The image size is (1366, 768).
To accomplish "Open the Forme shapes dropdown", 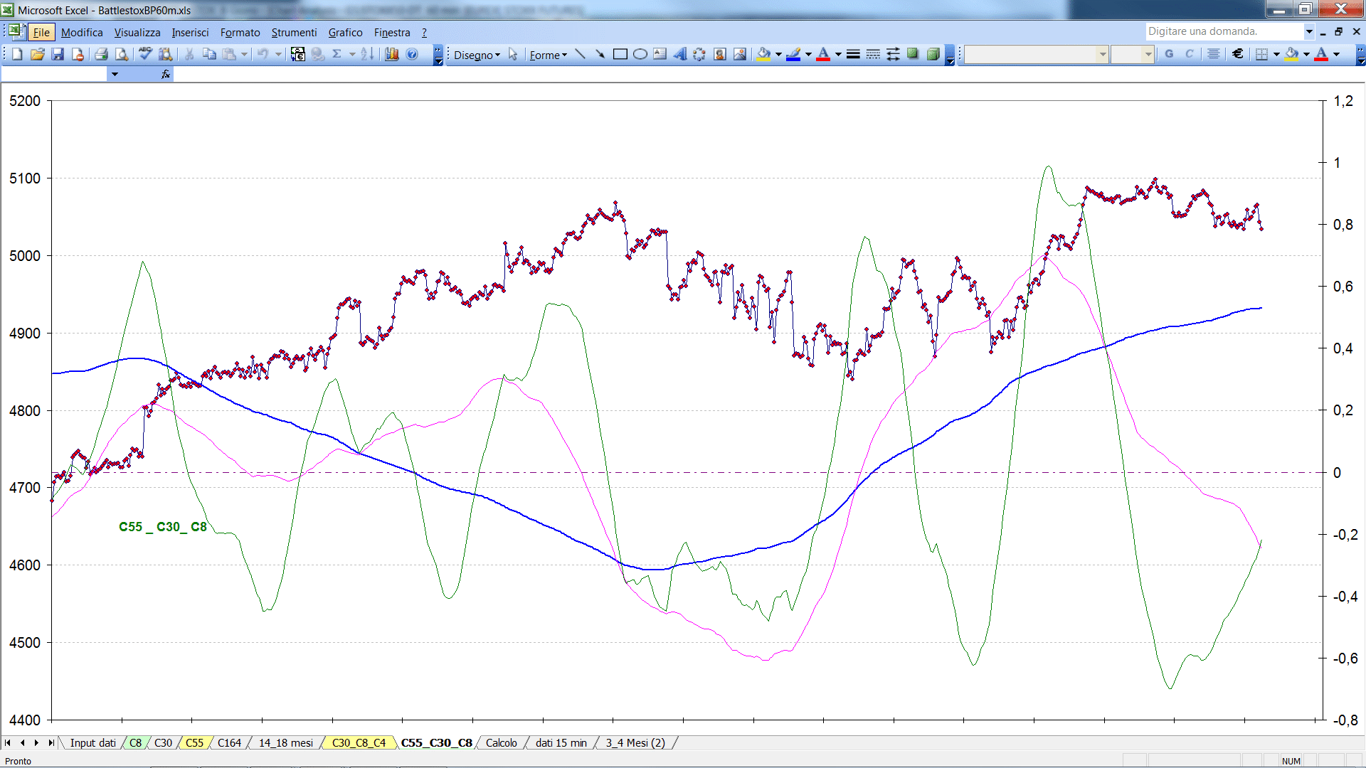I will 548,55.
